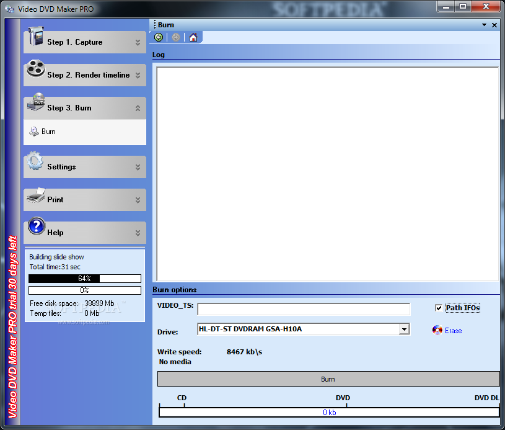505x430 pixels.
Task: Click the DVD capacity marker label
Action: point(343,398)
